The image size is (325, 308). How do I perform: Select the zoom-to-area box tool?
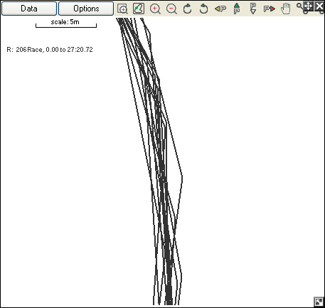pyautogui.click(x=122, y=9)
